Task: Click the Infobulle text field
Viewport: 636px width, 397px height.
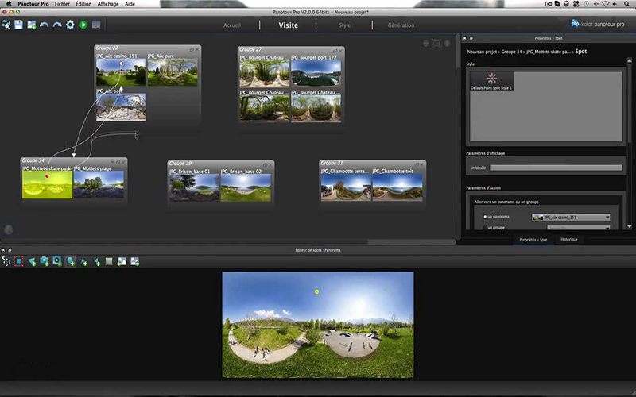Action: coord(556,168)
